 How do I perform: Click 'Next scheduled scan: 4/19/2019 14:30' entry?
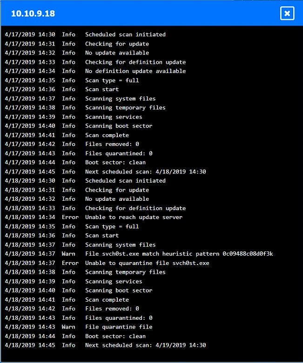point(145,345)
